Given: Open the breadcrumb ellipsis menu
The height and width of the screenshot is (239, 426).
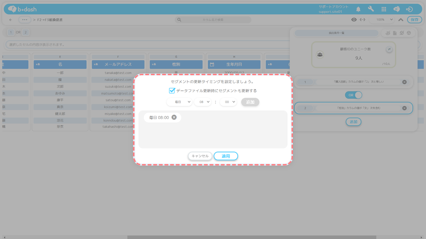Looking at the screenshot, I should click(25, 20).
